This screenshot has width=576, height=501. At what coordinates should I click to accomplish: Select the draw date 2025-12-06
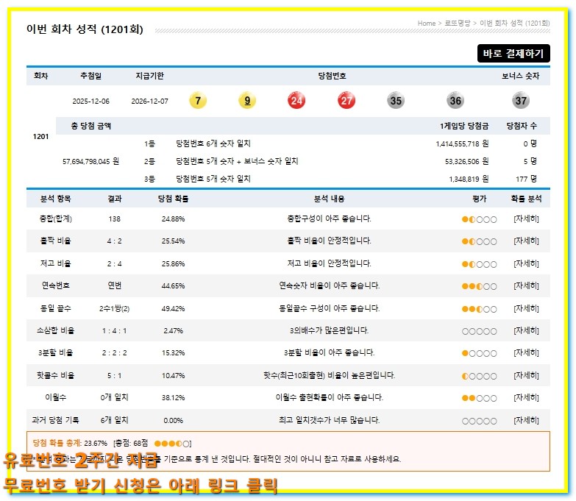pos(90,102)
